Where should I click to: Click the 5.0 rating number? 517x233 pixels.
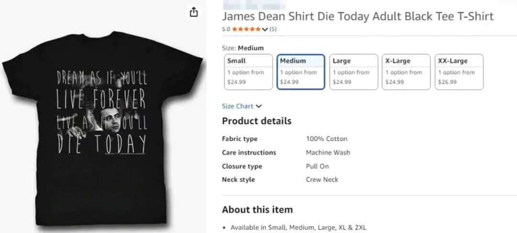[226, 29]
